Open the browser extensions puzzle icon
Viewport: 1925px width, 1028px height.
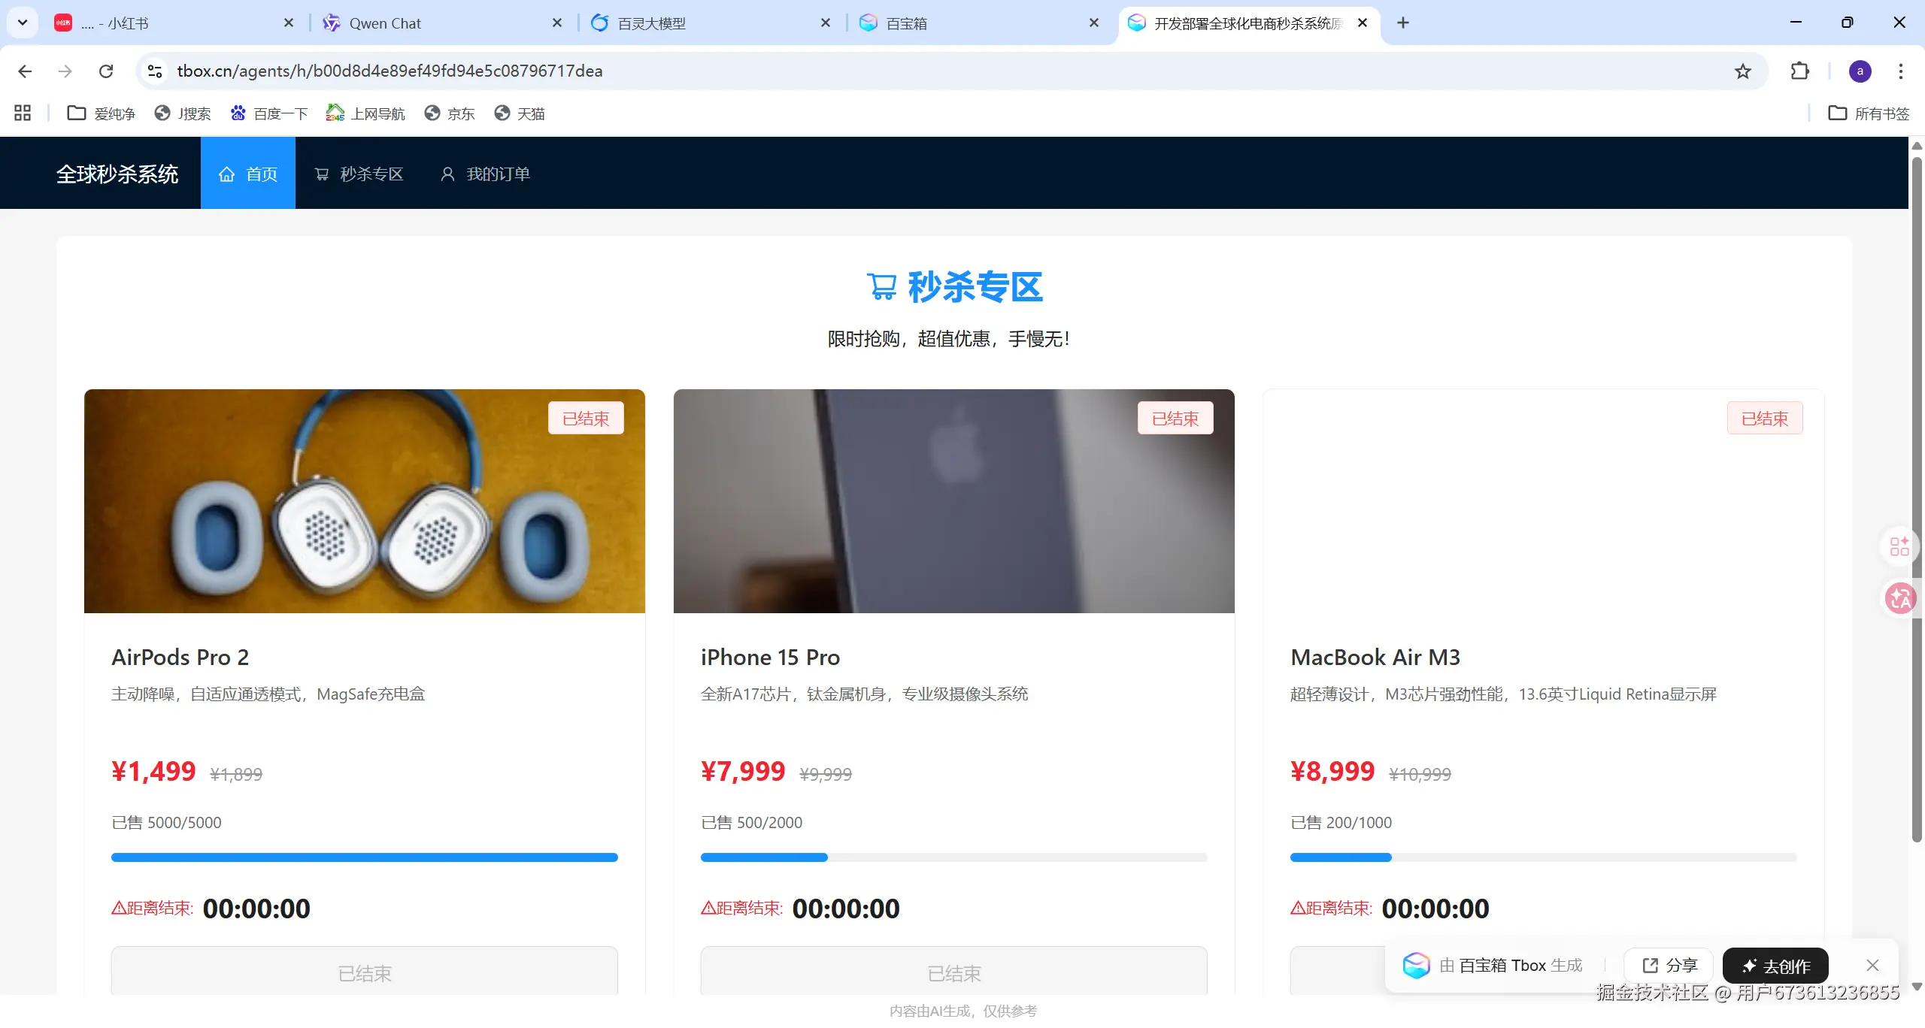pyautogui.click(x=1799, y=71)
